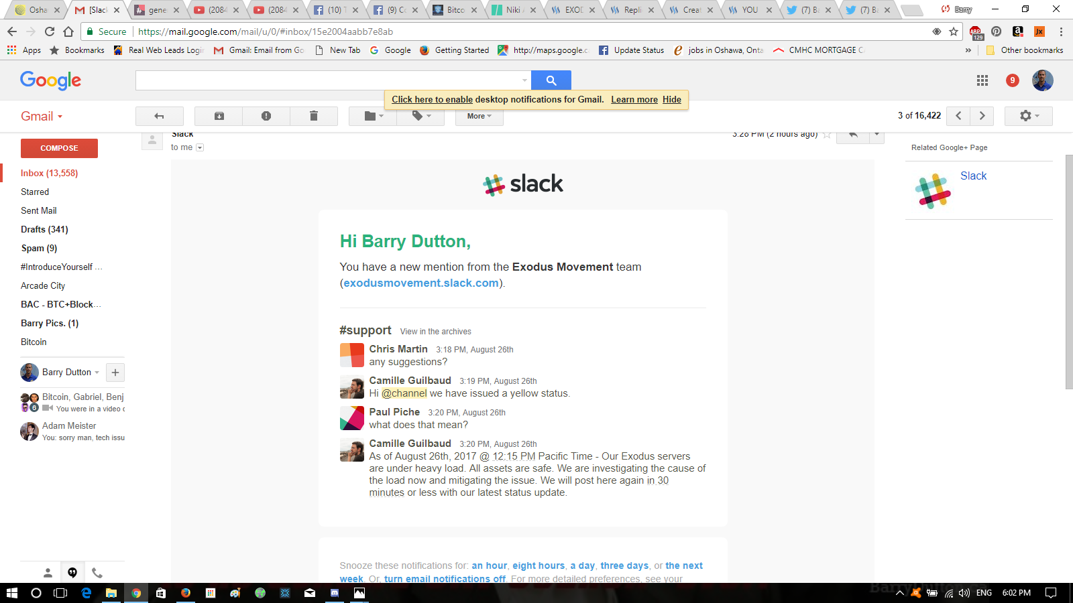Archive this email
1073x603 pixels.
[x=219, y=116]
